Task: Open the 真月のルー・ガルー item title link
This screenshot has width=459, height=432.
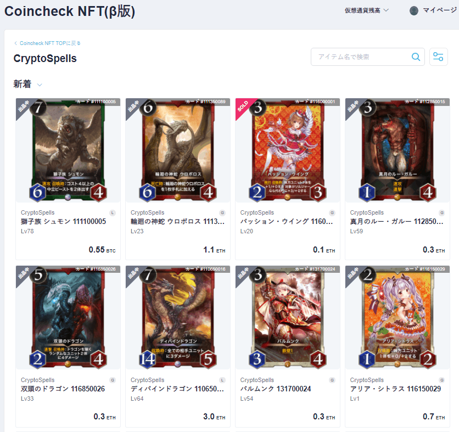Action: (396, 222)
